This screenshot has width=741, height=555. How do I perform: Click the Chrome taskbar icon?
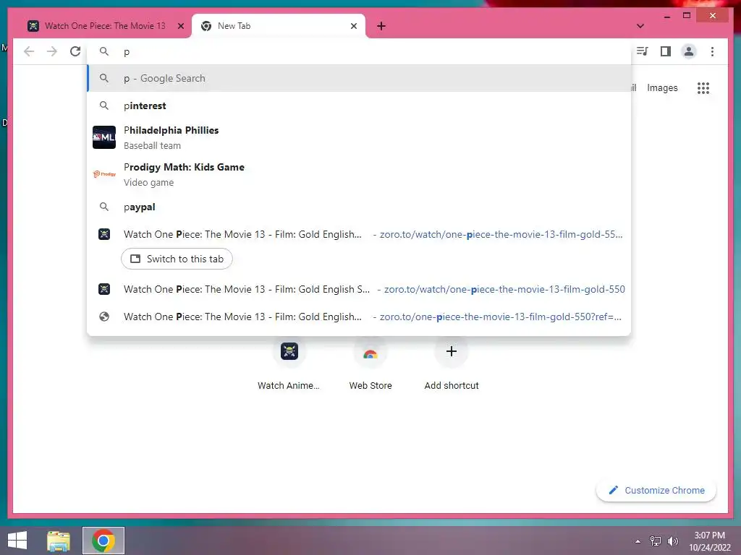pyautogui.click(x=103, y=541)
